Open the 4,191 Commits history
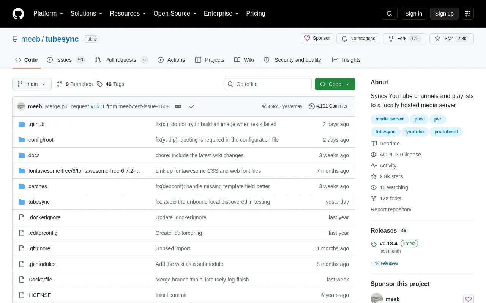This screenshot has height=303, width=486. click(x=328, y=106)
